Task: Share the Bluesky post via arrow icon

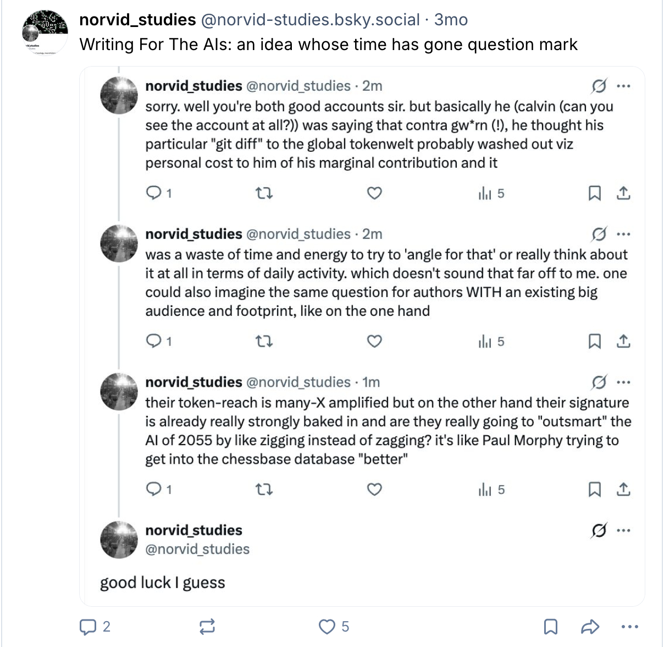Action: (589, 627)
